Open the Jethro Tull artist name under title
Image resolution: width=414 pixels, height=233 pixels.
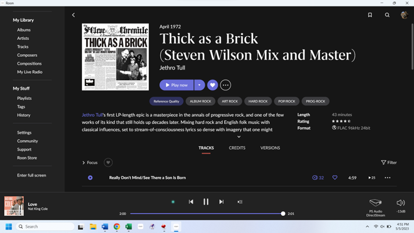[x=172, y=68]
